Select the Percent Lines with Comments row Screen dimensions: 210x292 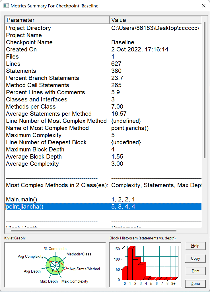click(103, 92)
